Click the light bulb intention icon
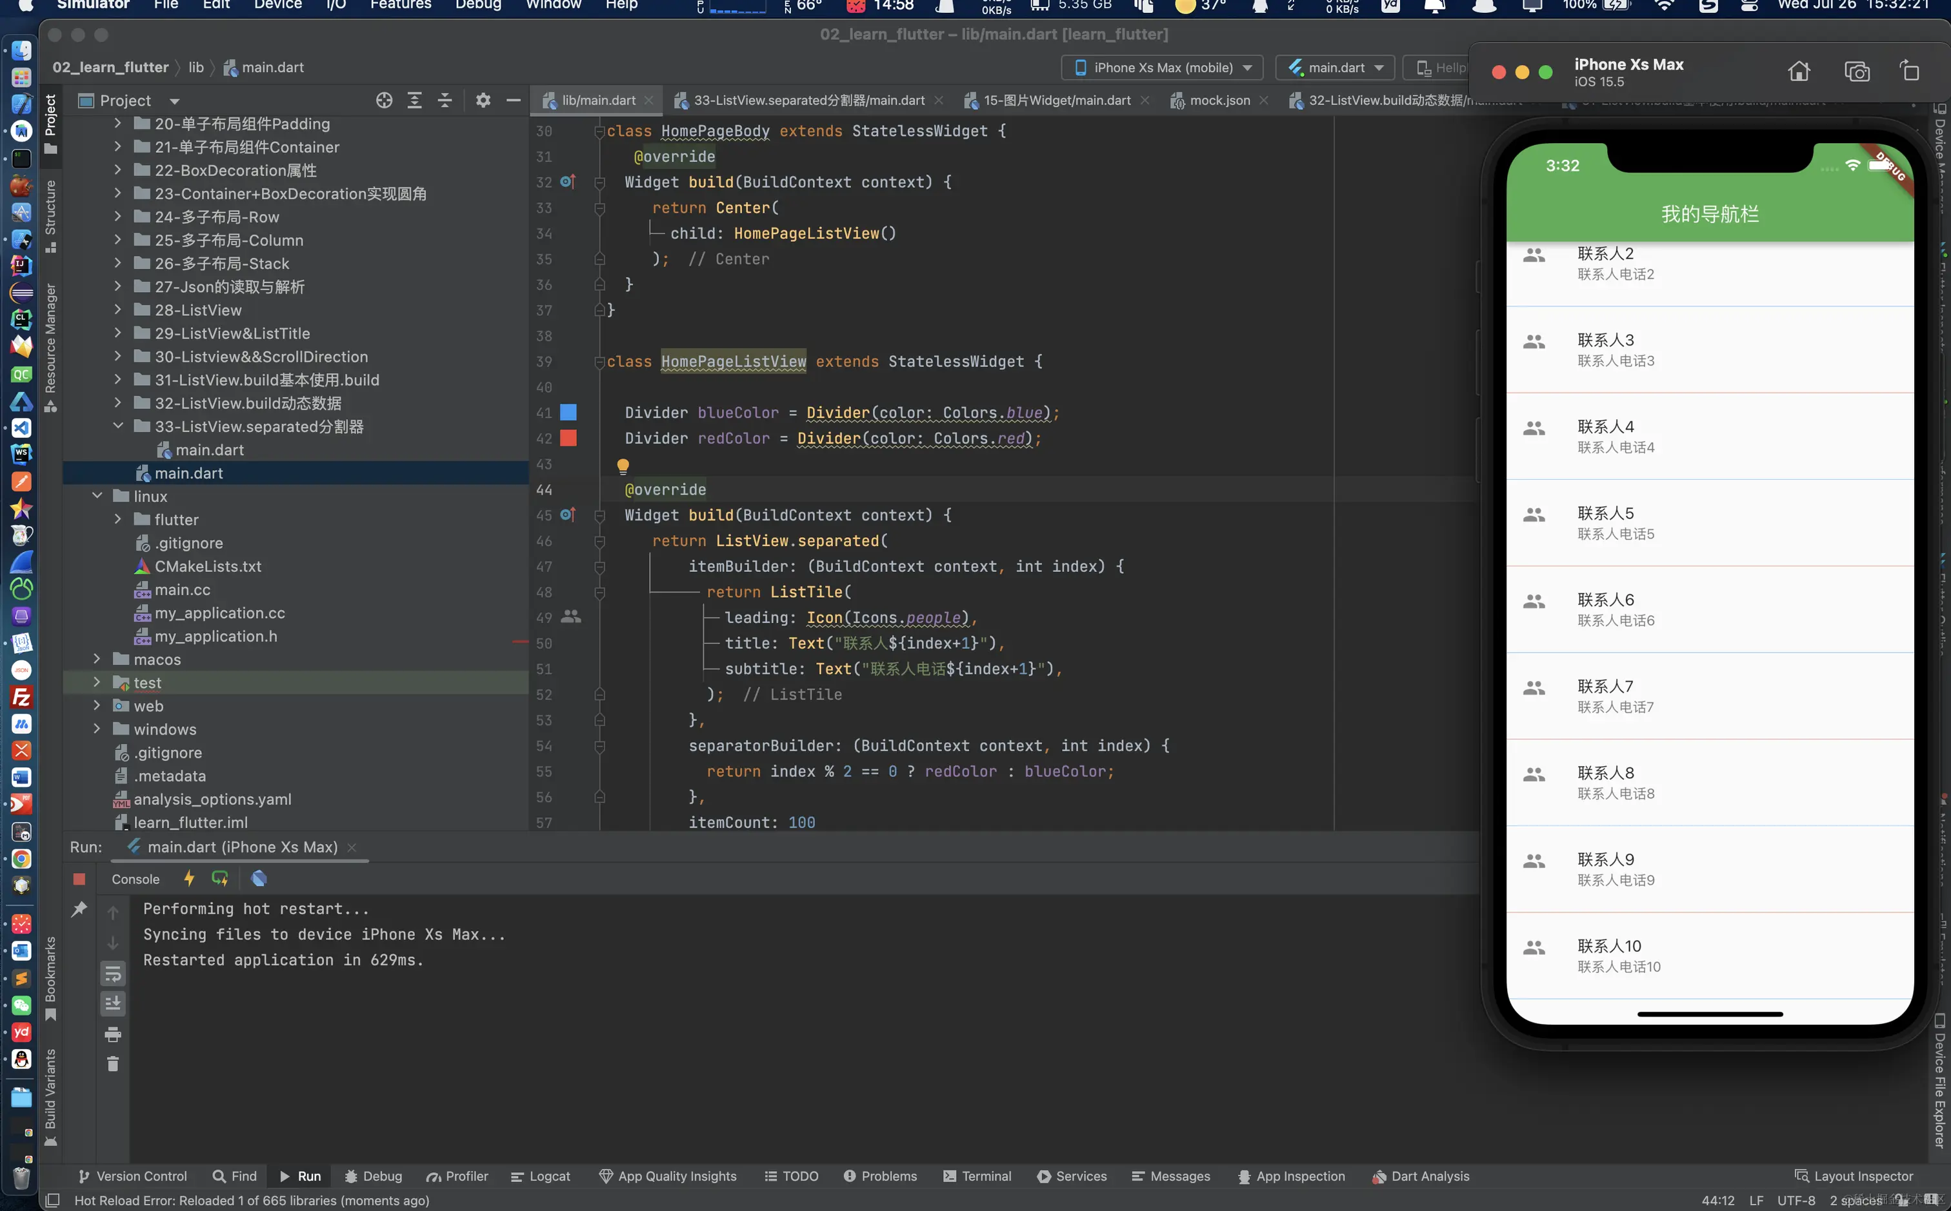 point(623,466)
